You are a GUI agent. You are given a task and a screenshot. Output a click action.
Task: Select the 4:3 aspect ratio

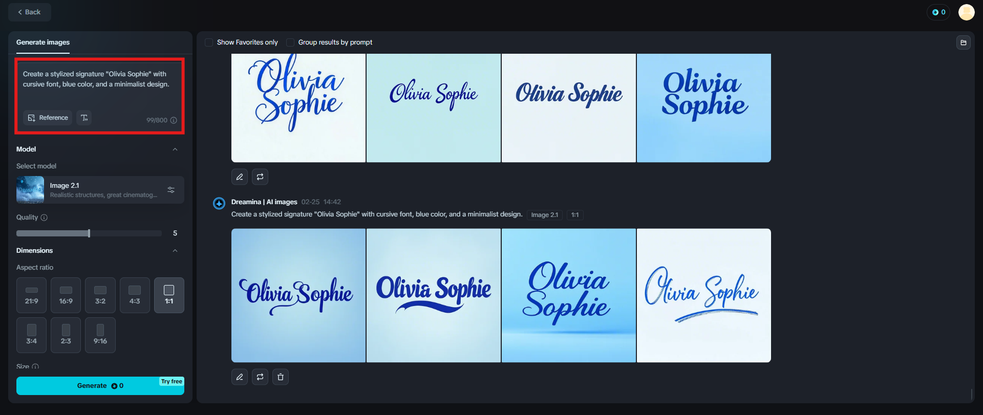coord(135,295)
